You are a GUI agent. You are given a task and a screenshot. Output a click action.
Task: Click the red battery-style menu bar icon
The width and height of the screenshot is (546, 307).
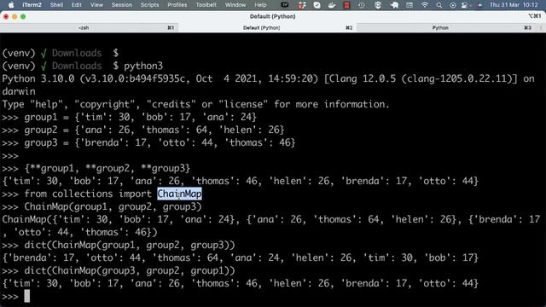pyautogui.click(x=346, y=5)
